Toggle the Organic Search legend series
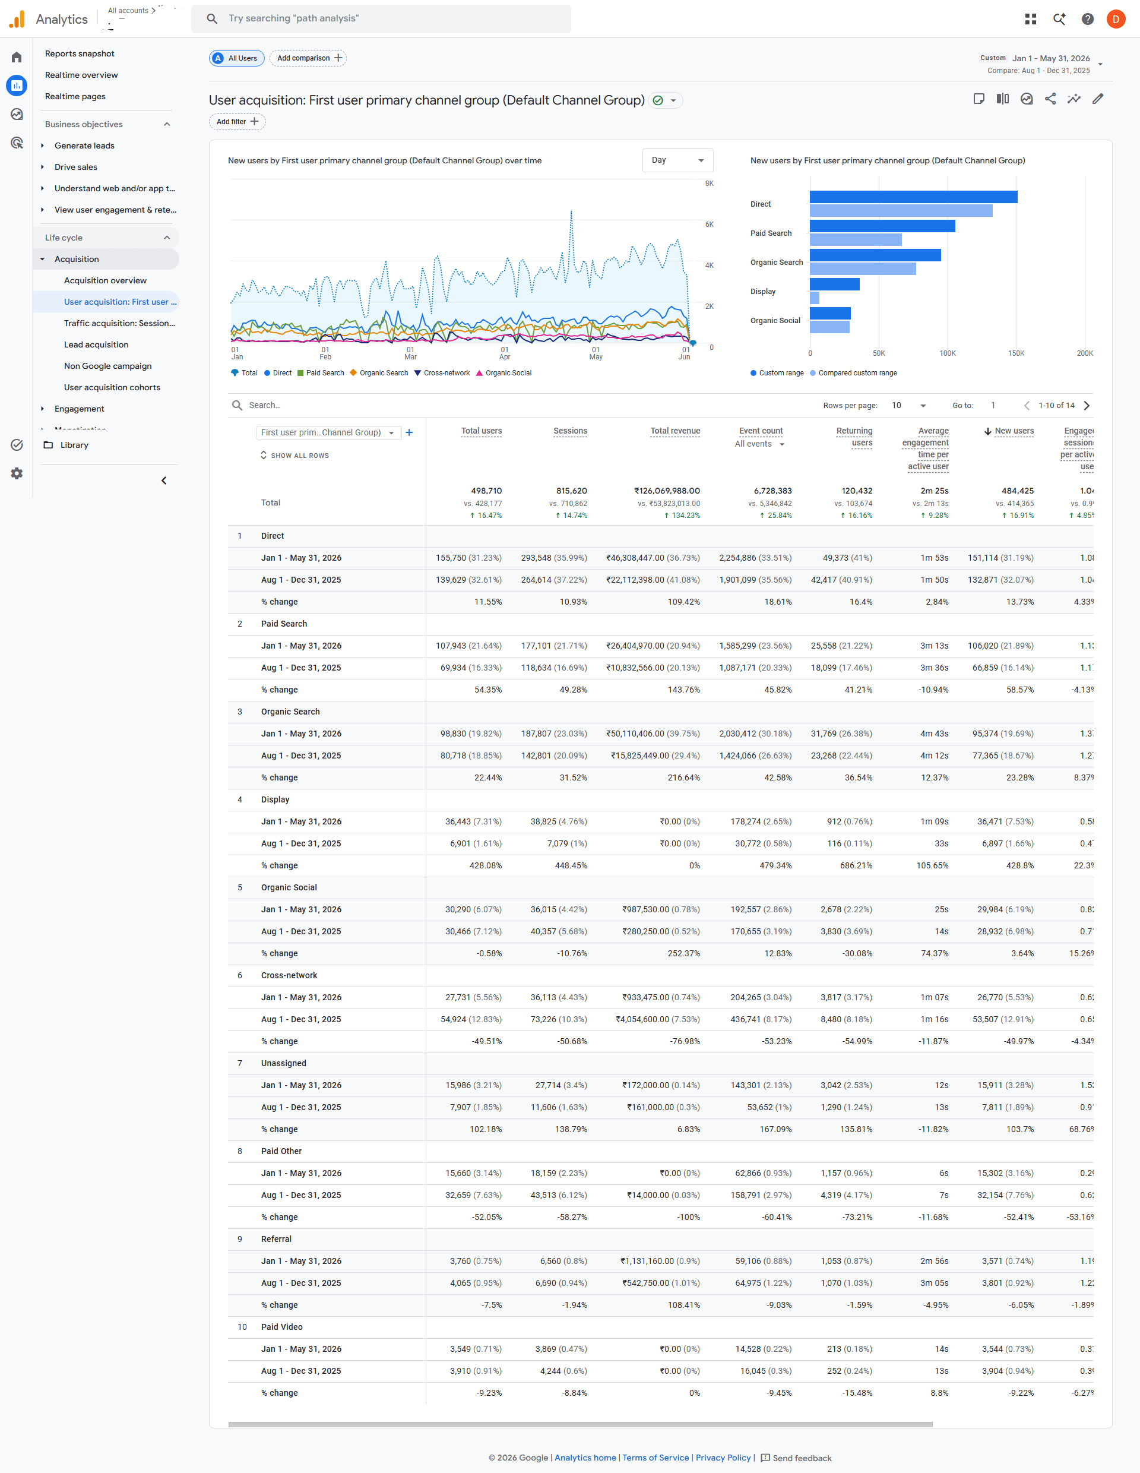 coord(379,373)
